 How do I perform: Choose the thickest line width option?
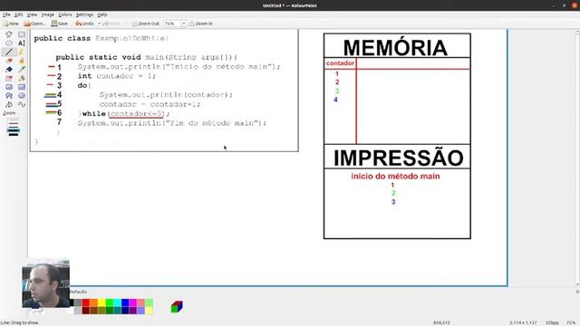14,134
